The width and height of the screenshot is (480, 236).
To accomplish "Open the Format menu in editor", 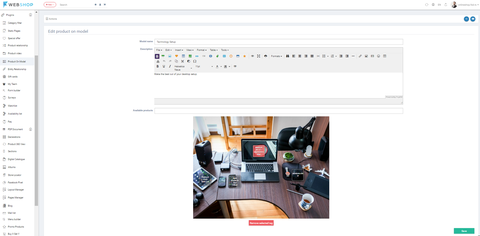I will [x=202, y=50].
